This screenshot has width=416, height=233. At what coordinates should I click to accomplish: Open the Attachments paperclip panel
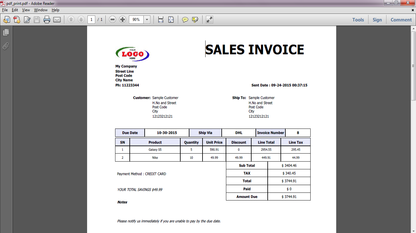pyautogui.click(x=6, y=46)
